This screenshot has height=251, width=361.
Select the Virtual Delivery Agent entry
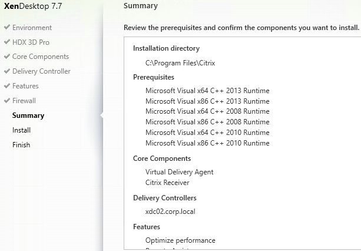180,172
